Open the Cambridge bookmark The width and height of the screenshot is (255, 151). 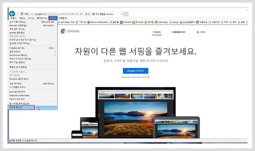coord(161,22)
